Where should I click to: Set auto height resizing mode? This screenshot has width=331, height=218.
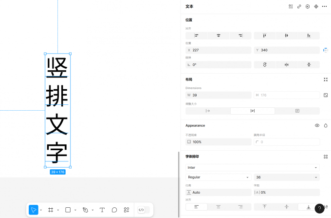click(253, 111)
